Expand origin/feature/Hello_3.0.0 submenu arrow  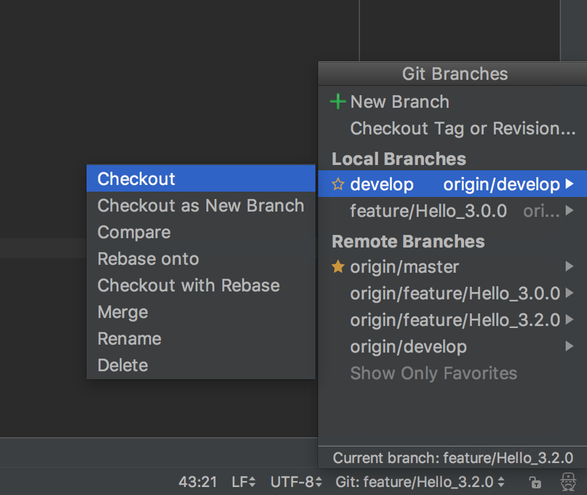(x=570, y=293)
